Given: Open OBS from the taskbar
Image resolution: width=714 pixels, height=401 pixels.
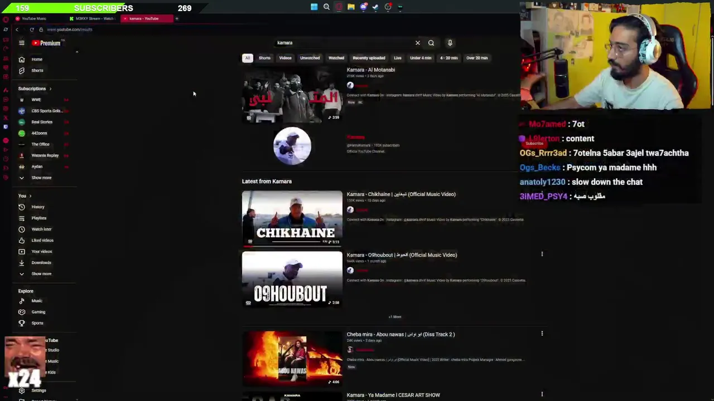Looking at the screenshot, I should (388, 7).
